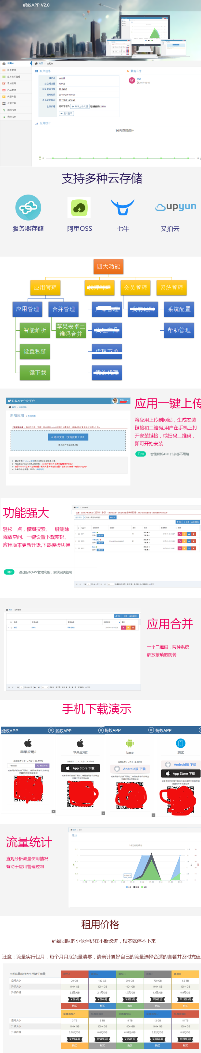Click the green Tips badge beside 通过蚂蚁APP管理功能
Screen dimensions: 201x1053
[9, 572]
